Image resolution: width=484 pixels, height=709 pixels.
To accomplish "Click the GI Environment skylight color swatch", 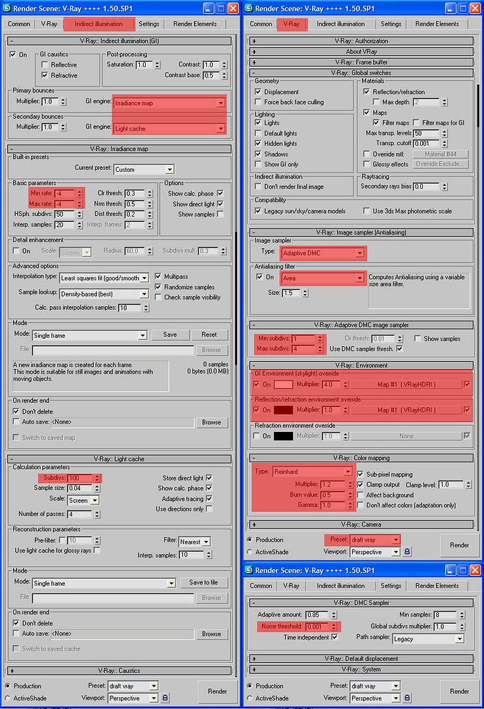I will click(x=284, y=384).
